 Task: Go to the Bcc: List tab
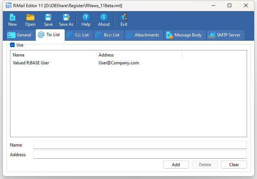coord(109,35)
